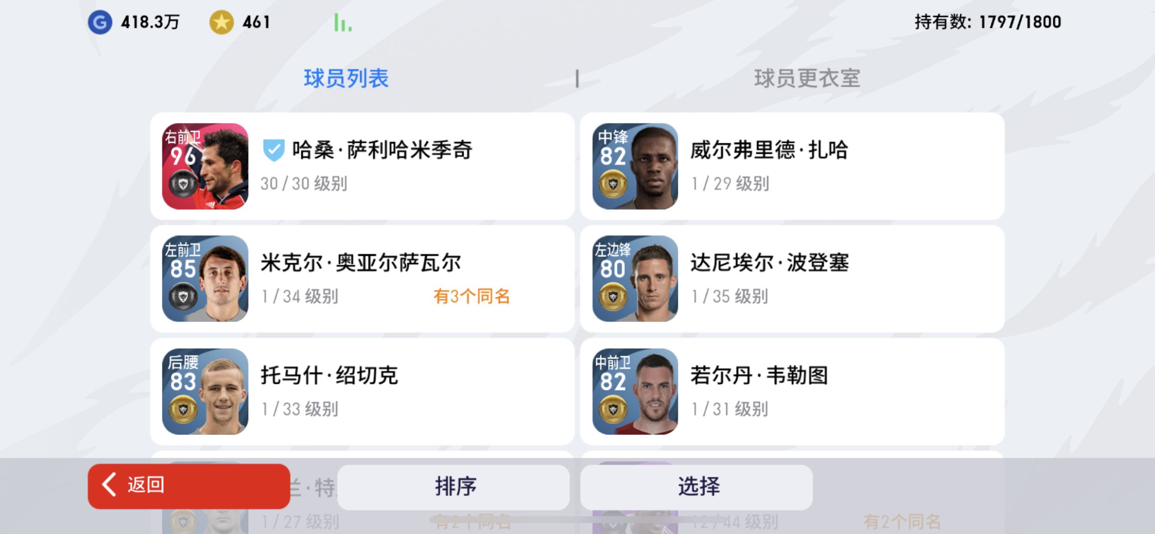Screen dimensions: 1155x534
Task: Tap the blue shield checkmark beside 哈桑·萨利哈米季奇
Action: coord(274,150)
